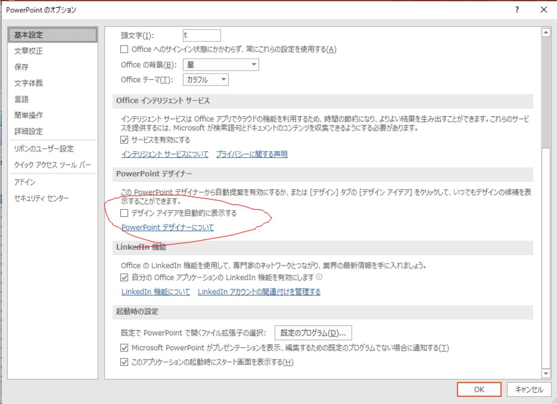Open the PowerPoint デザイナーについて link
This screenshot has width=557, height=404.
click(x=168, y=227)
